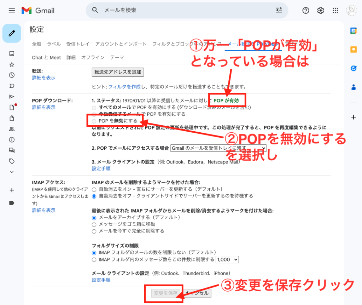Click the pencil compose icon
This screenshot has width=362, height=305.
click(12, 33)
